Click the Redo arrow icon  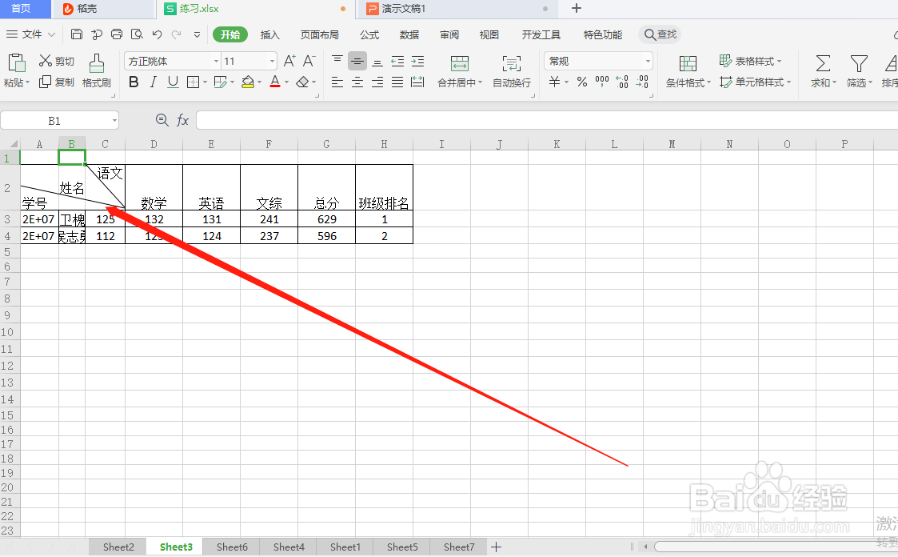click(x=177, y=34)
